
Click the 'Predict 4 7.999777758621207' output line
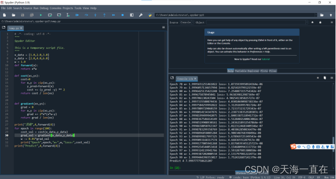[191, 161]
